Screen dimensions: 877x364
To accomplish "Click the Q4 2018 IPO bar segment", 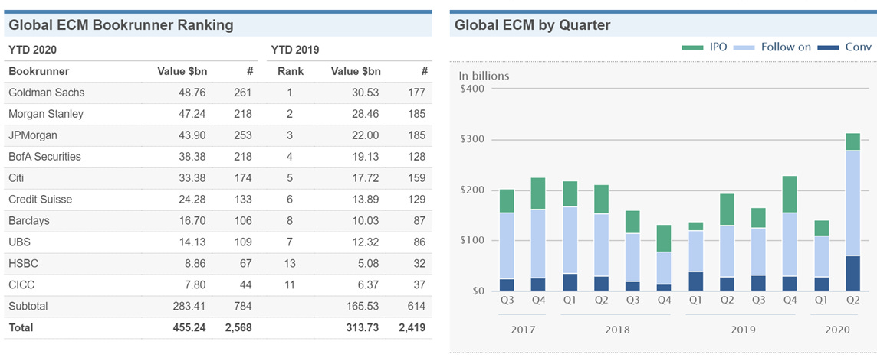I will pyautogui.click(x=664, y=239).
